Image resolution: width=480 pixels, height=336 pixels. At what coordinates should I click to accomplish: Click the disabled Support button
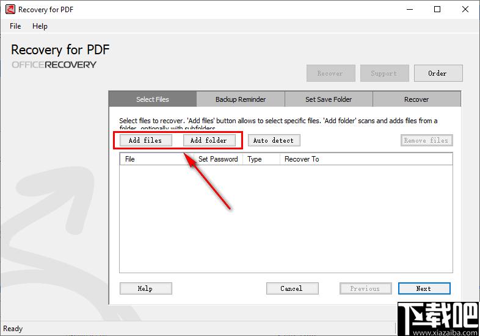[385, 73]
